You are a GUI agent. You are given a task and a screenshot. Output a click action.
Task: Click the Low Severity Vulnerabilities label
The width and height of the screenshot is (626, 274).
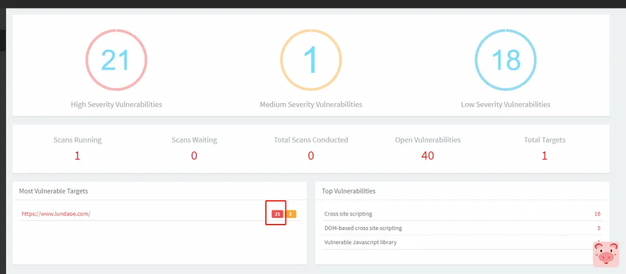tap(506, 104)
